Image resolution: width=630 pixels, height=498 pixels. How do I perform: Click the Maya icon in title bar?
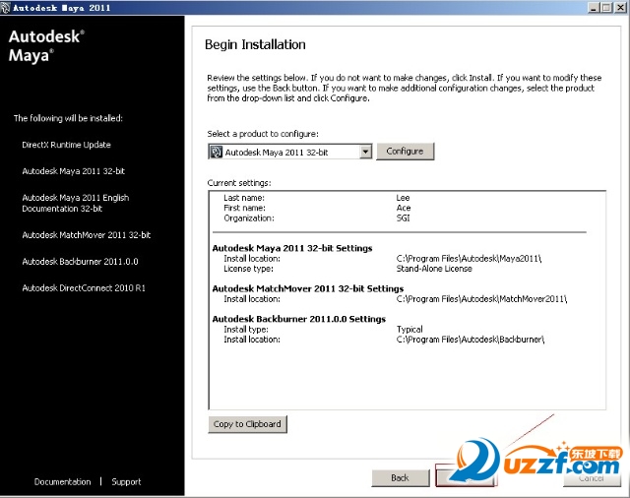click(5, 8)
